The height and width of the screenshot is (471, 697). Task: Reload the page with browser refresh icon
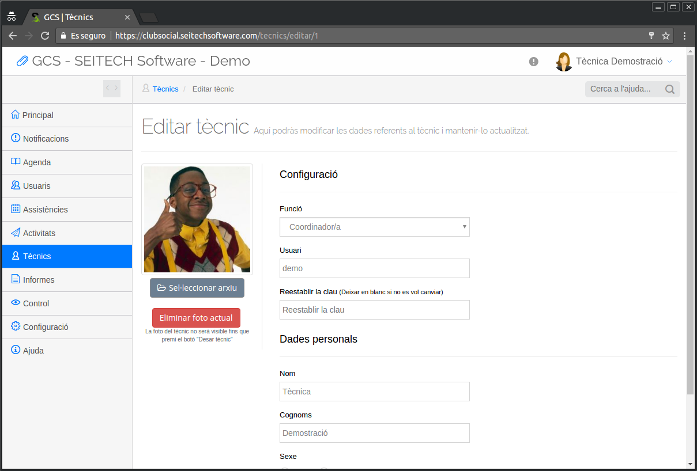45,36
